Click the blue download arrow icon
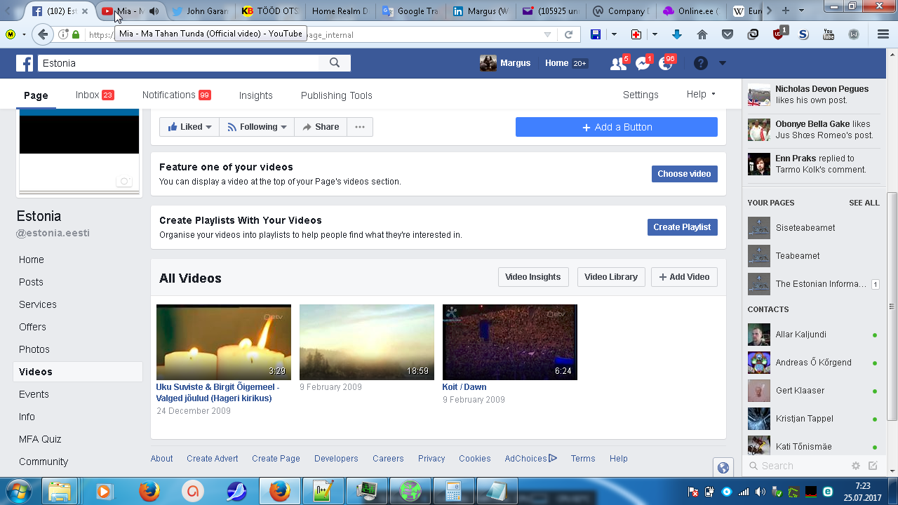Viewport: 898px width, 505px height. (x=677, y=34)
